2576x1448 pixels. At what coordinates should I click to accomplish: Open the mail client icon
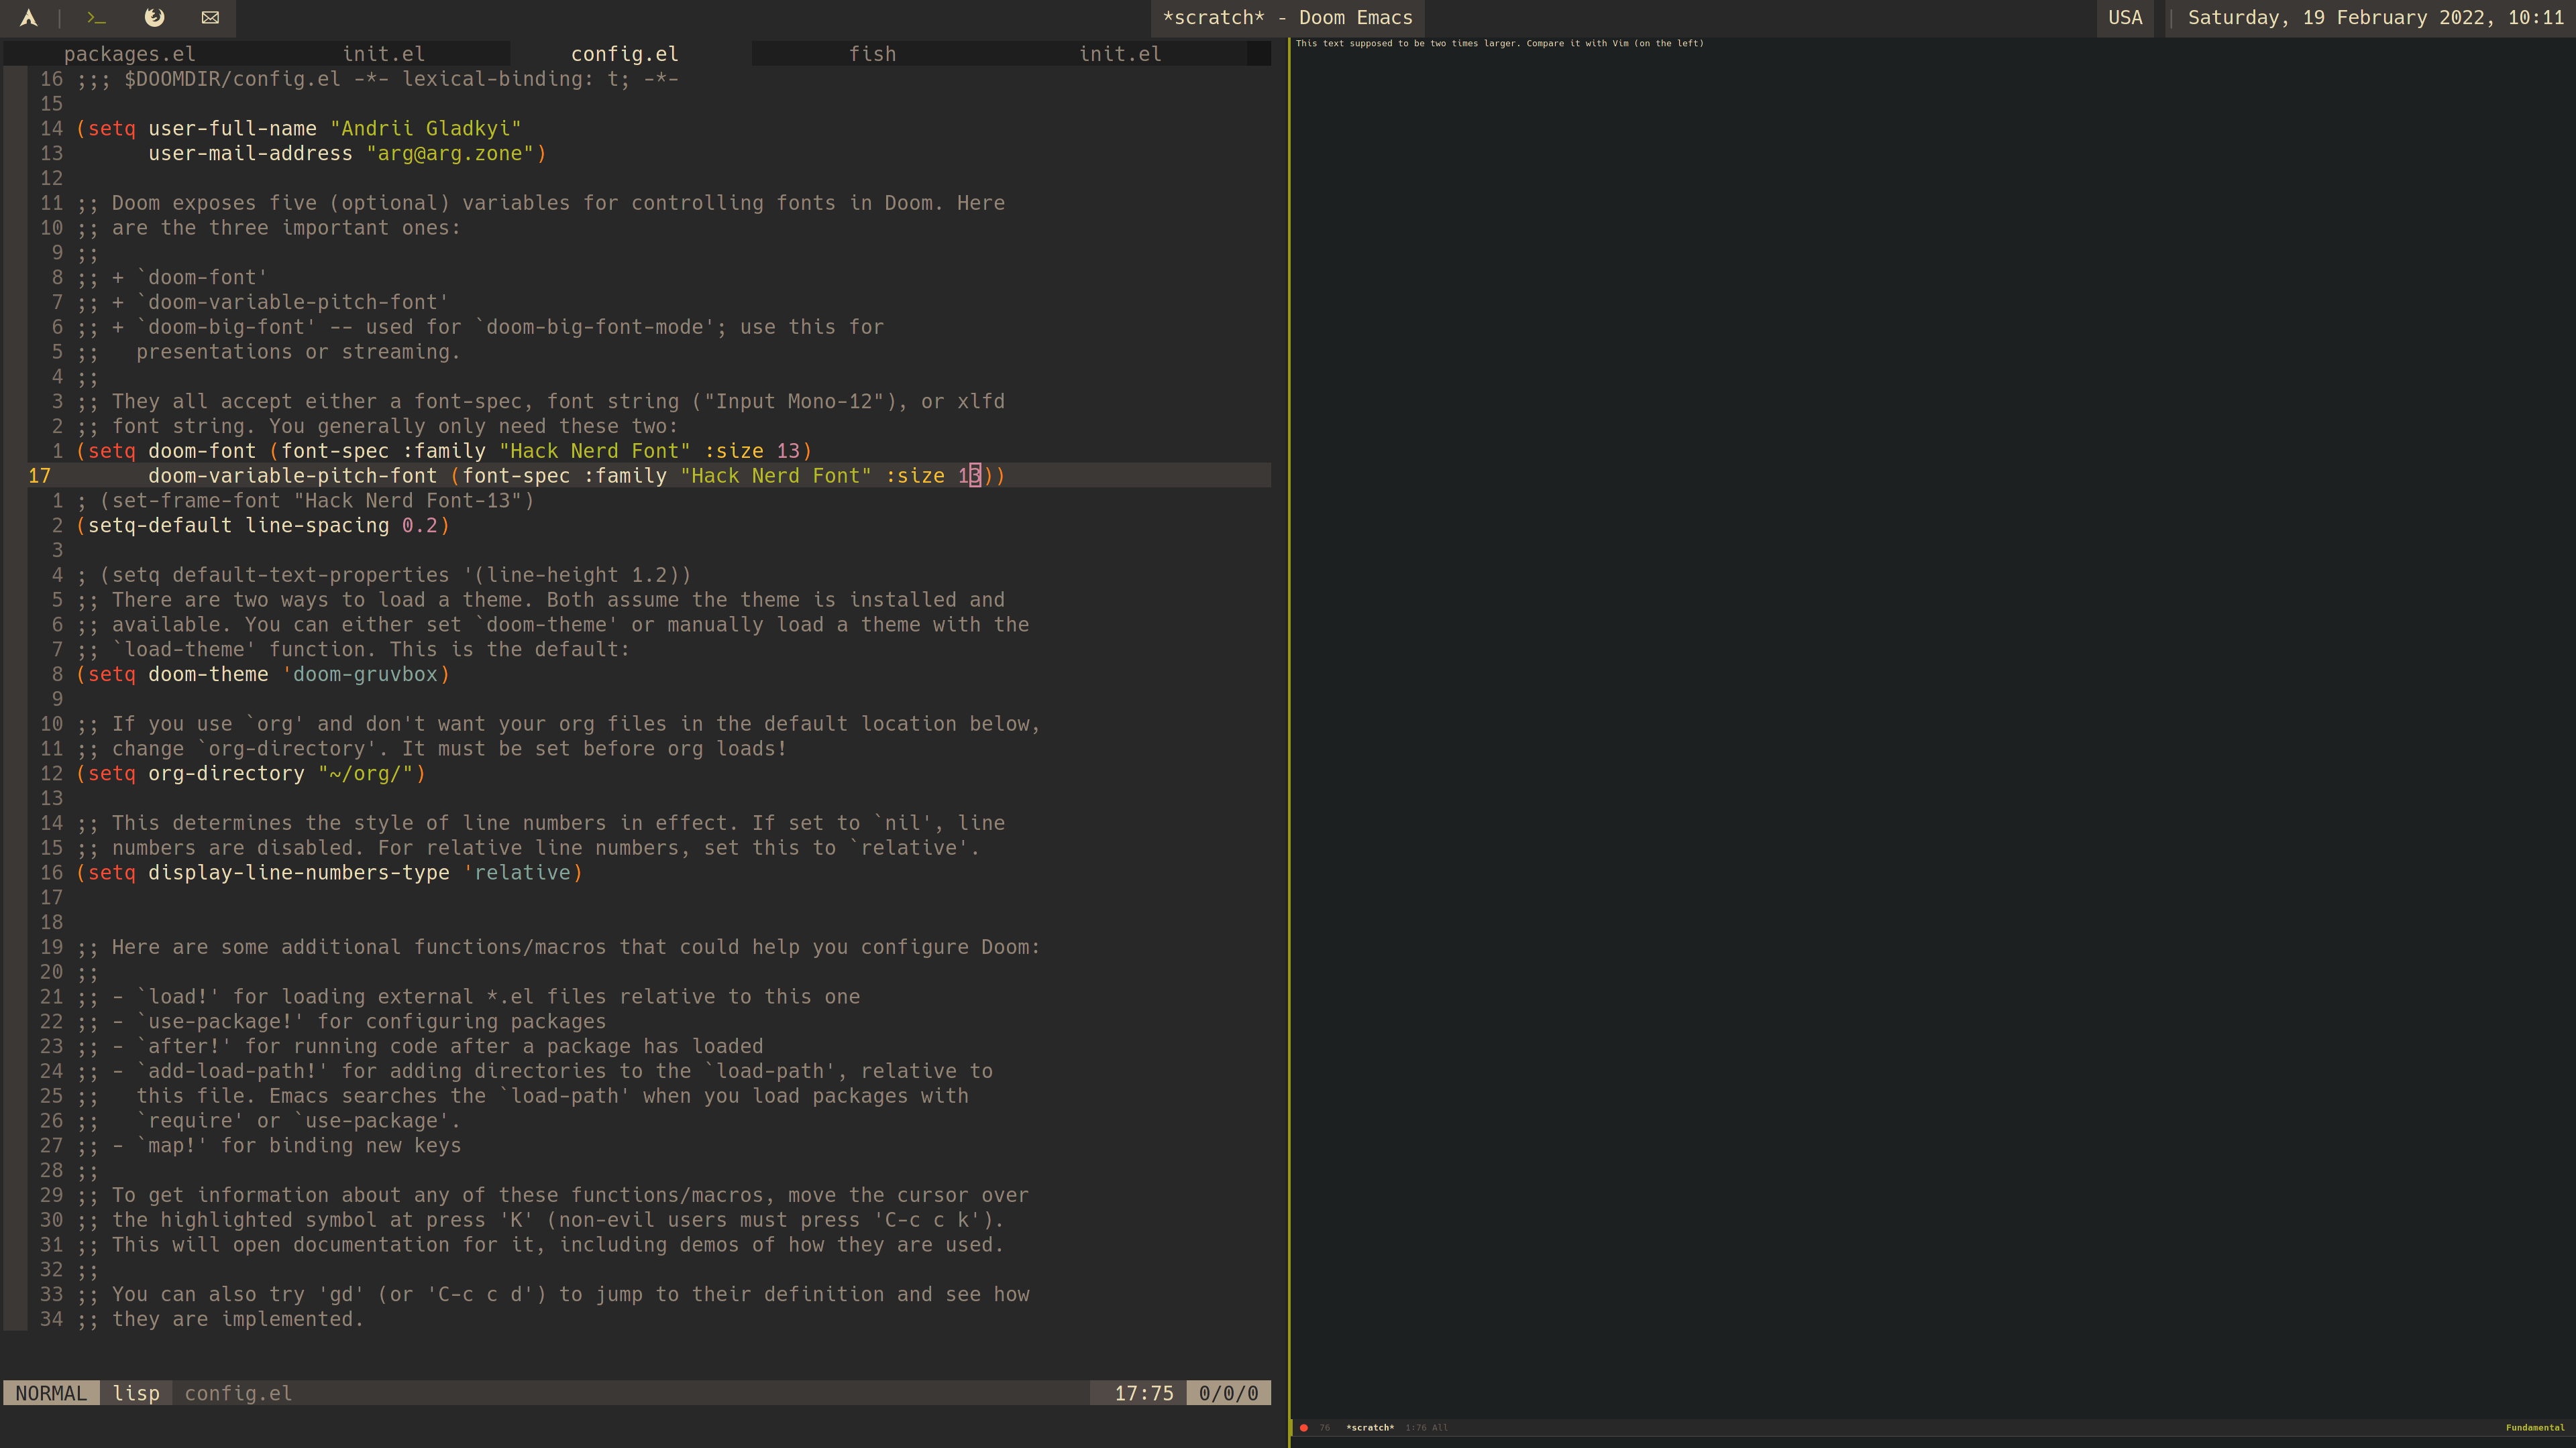[x=210, y=17]
